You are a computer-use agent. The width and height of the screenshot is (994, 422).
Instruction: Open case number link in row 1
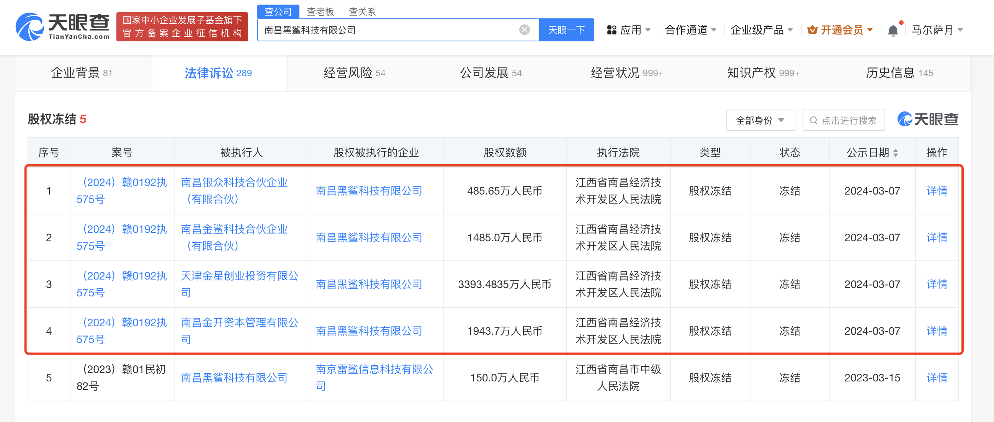121,191
